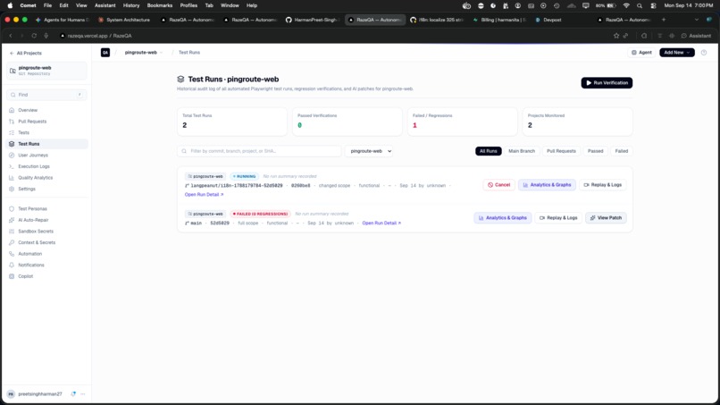The height and width of the screenshot is (405, 720).
Task: Expand the Add New dropdown button
Action: pos(677,53)
